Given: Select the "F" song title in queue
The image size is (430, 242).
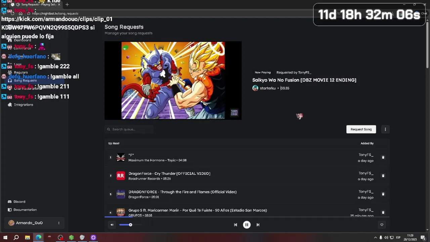Looking at the screenshot, I should point(131,155).
